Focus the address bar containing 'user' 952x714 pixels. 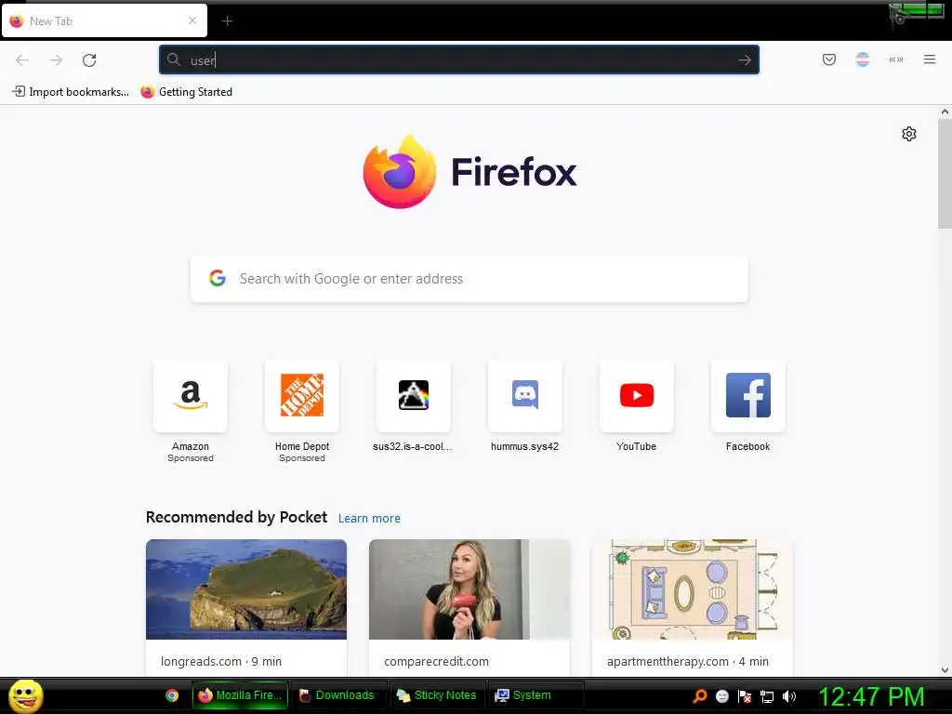[459, 59]
